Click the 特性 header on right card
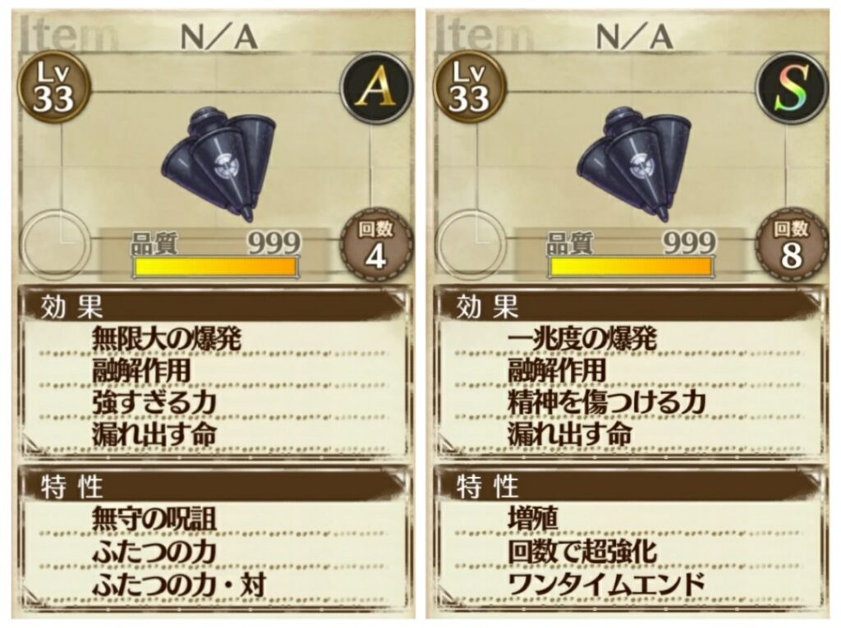 [x=488, y=488]
